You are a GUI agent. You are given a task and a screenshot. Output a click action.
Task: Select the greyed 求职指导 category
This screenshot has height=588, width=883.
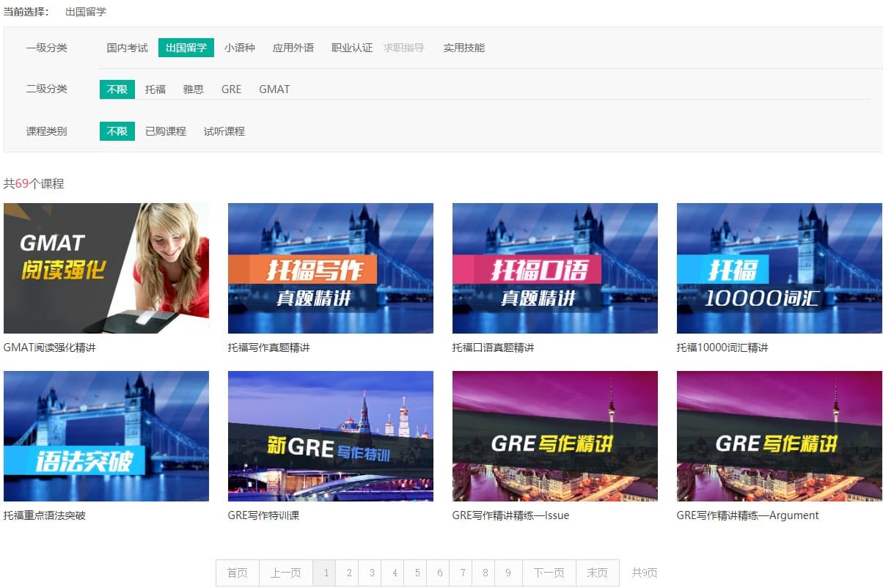[404, 48]
